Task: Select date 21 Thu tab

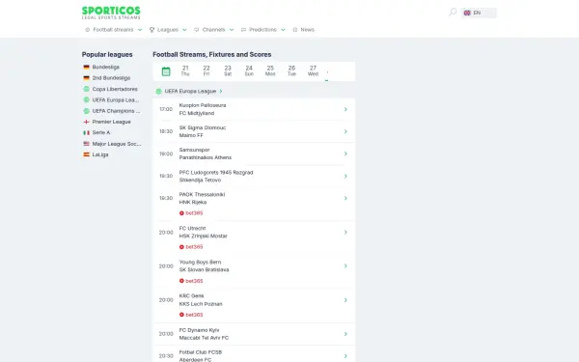Action: pyautogui.click(x=185, y=70)
